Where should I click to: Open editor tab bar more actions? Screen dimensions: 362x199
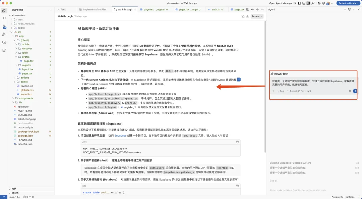click(x=262, y=9)
